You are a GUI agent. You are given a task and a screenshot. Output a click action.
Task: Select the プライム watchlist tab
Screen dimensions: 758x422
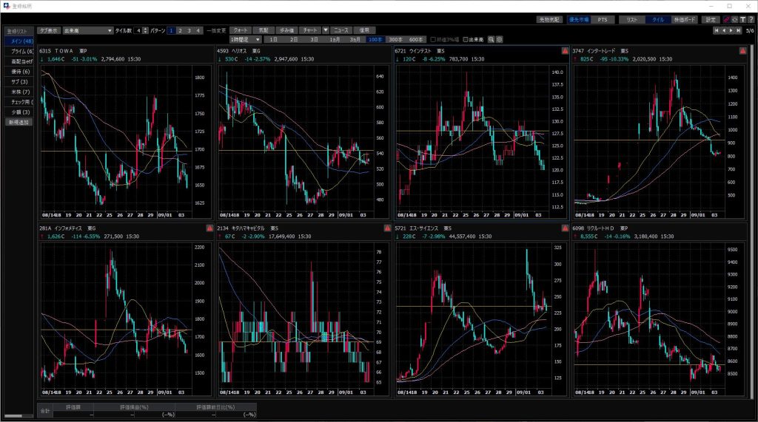tap(19, 51)
